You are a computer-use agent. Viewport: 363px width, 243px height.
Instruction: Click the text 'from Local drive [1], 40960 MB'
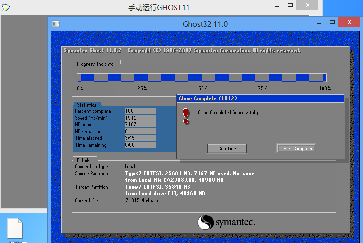pyautogui.click(x=165, y=193)
